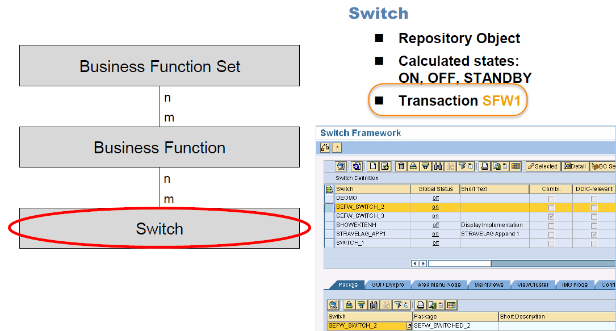Open table settings with the grid icon
The height and width of the screenshot is (331, 616).
click(516, 166)
